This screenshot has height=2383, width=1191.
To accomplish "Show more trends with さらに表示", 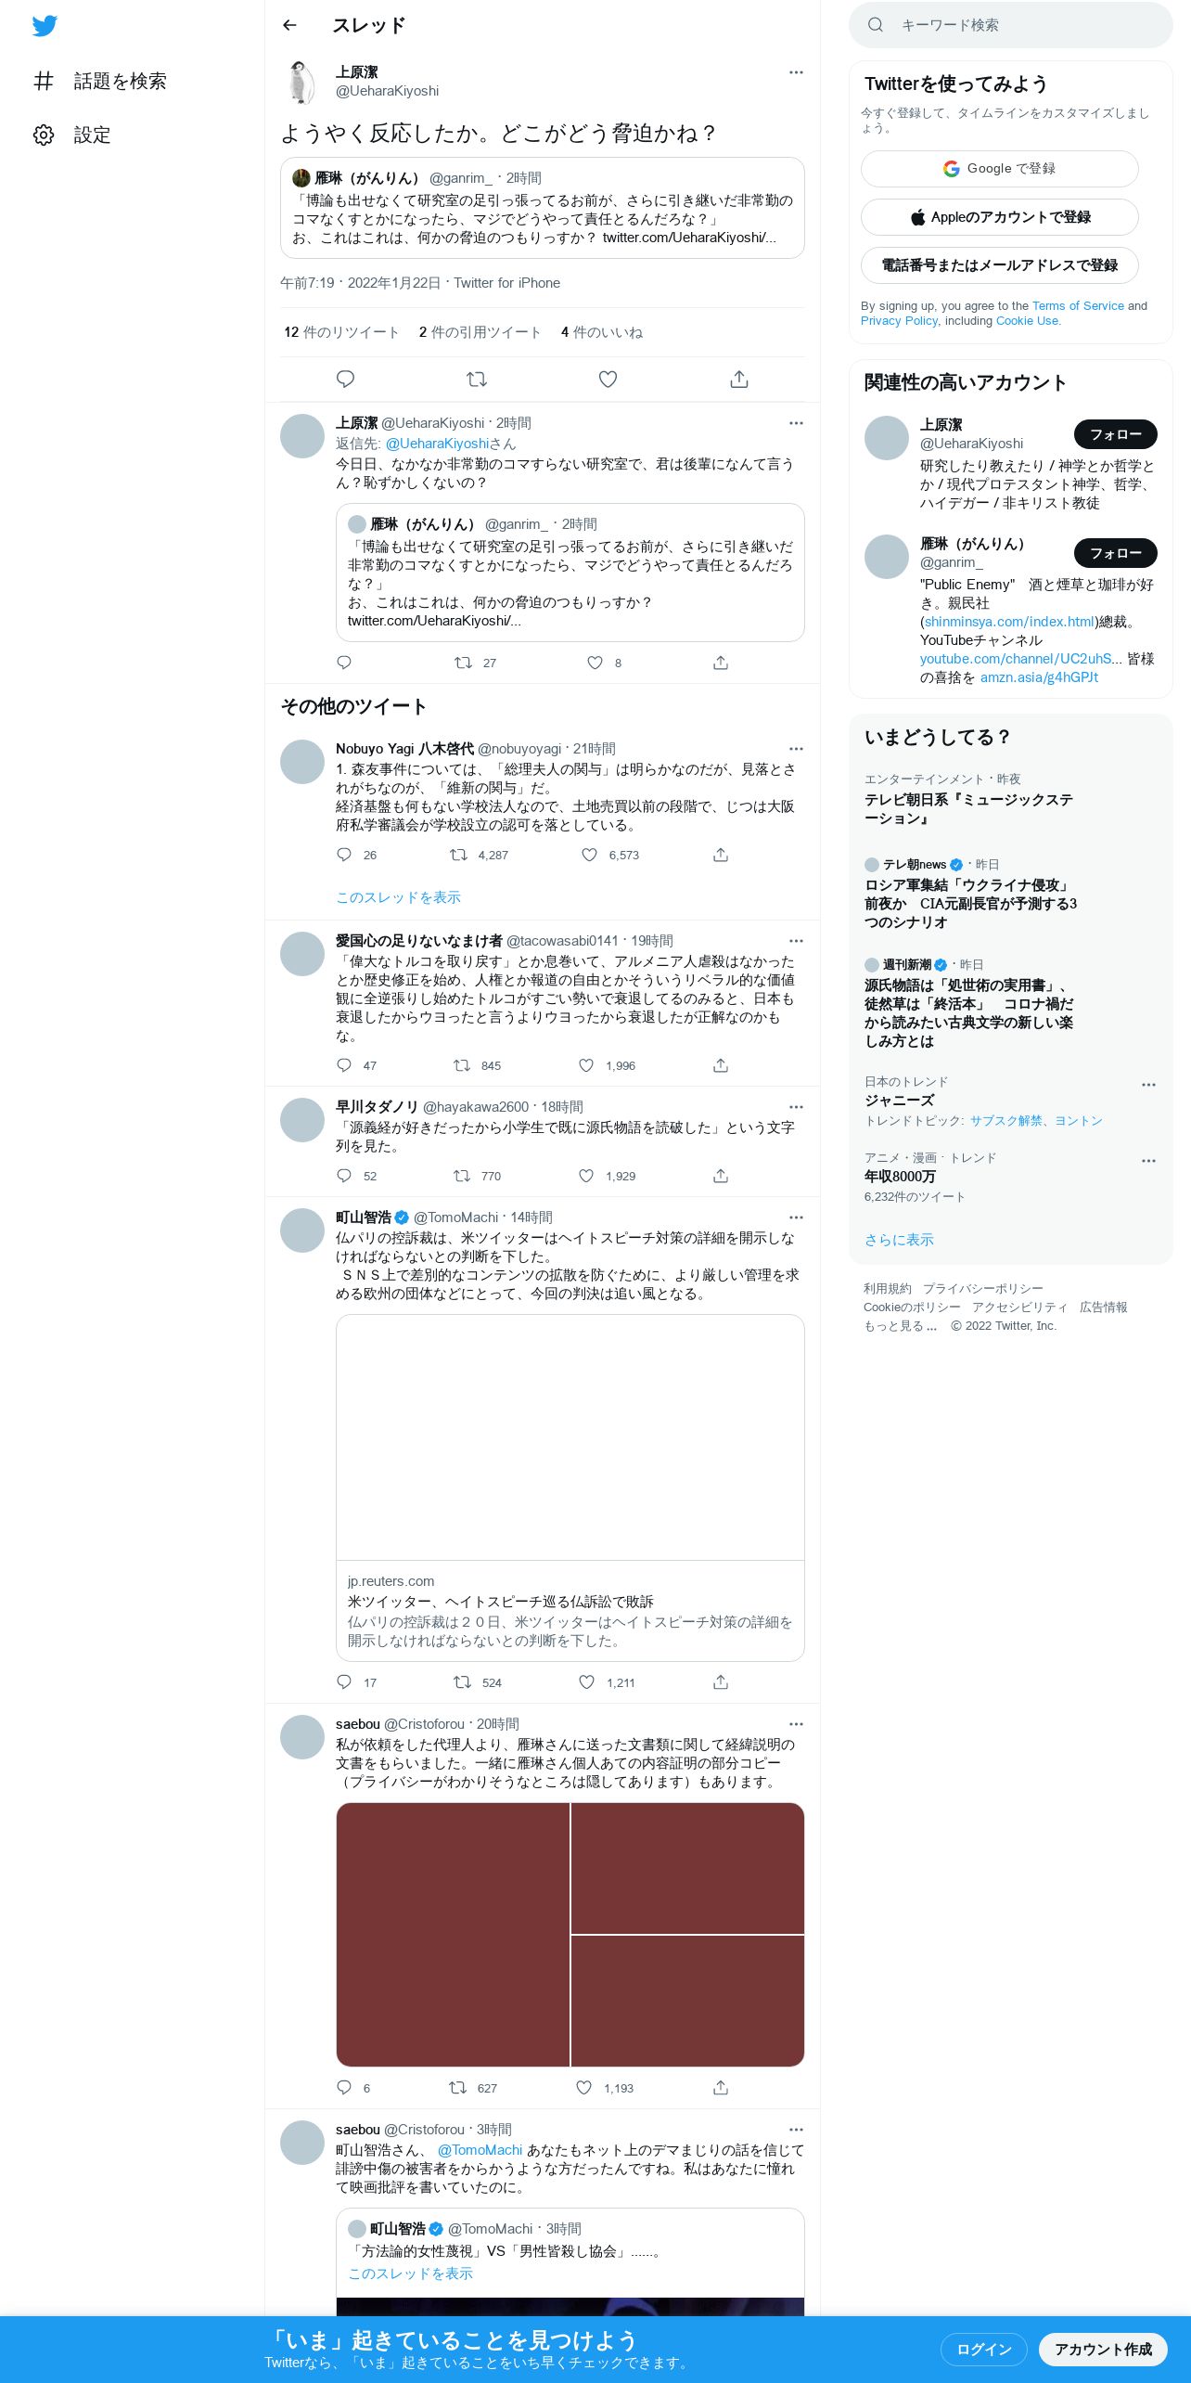I will point(899,1240).
